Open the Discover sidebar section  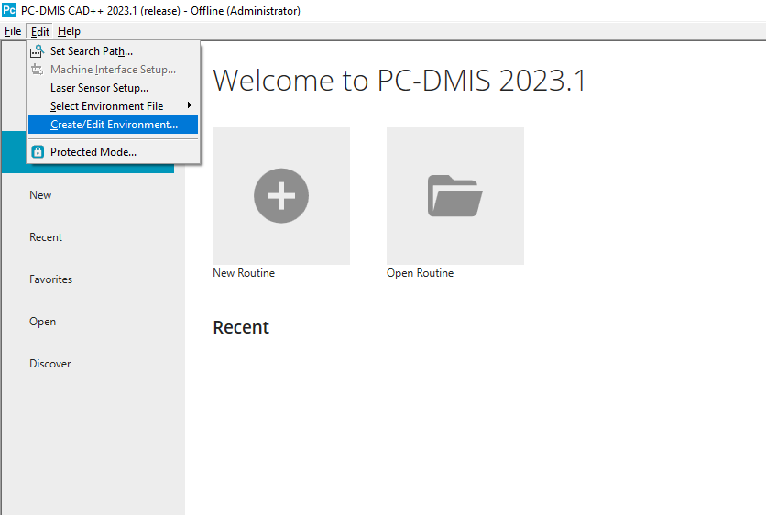50,364
